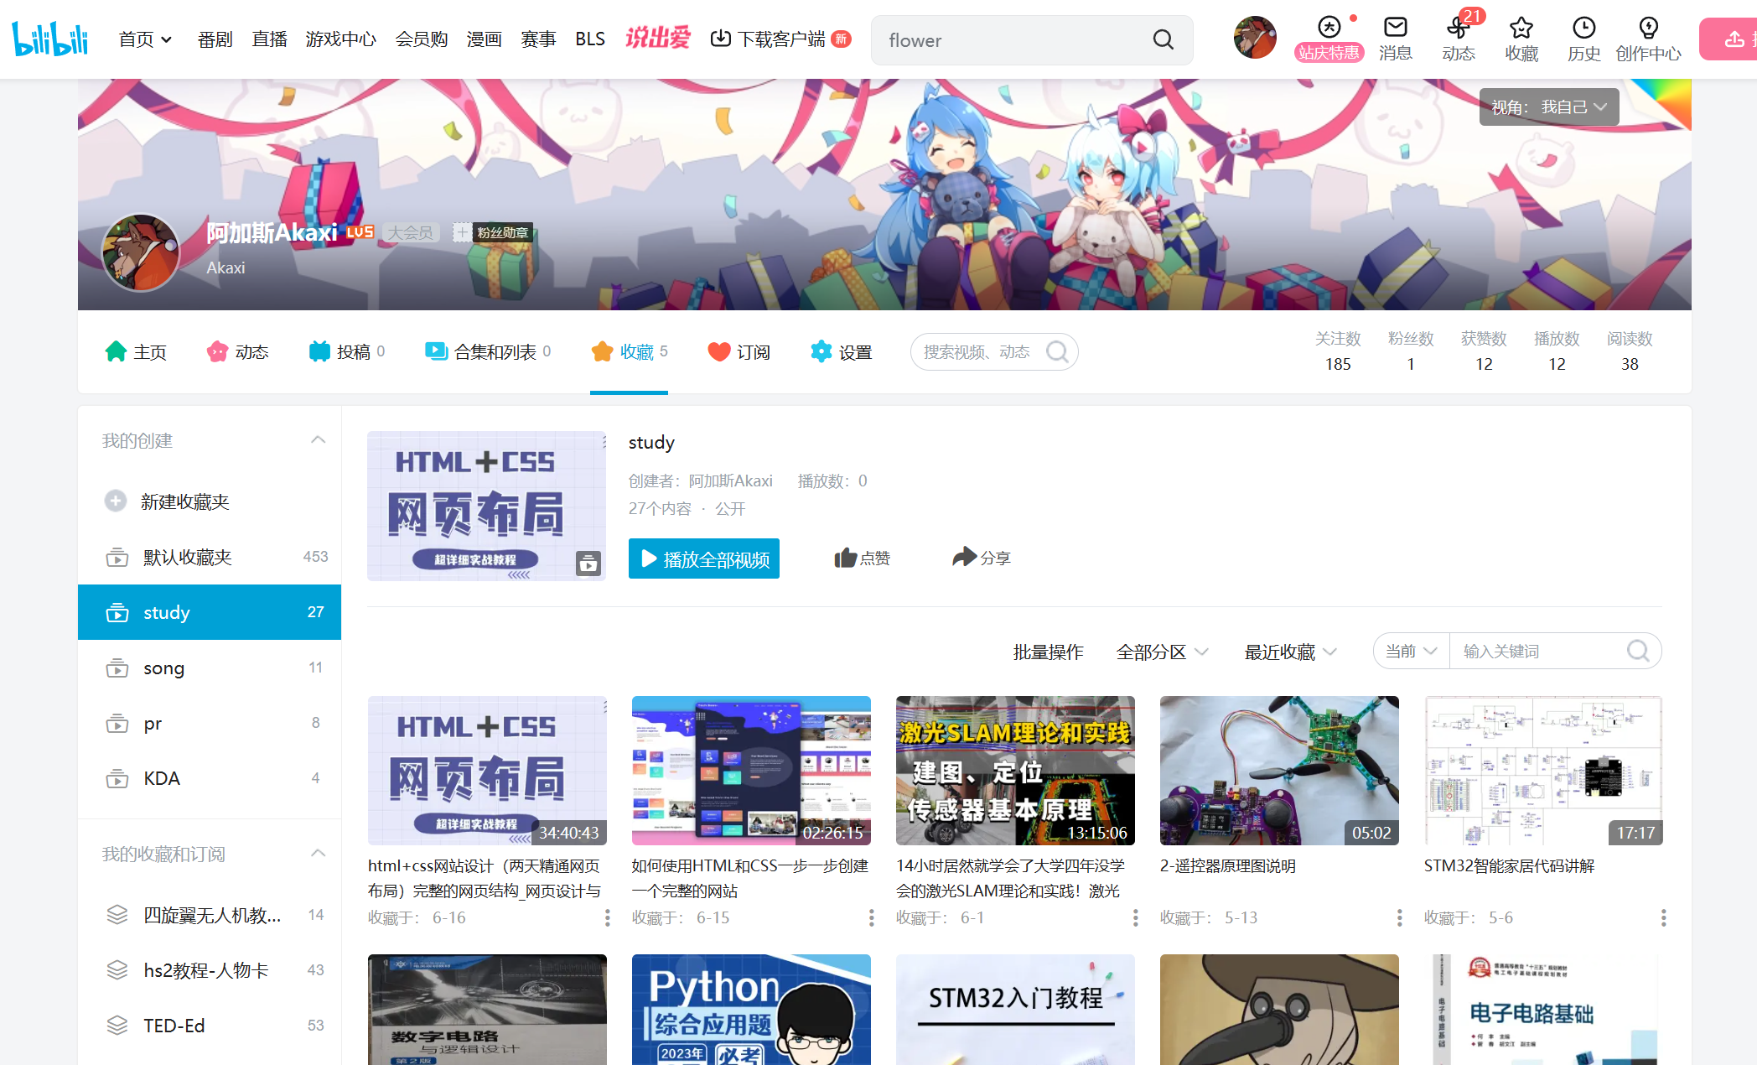Open 漫画 link
This screenshot has width=1757, height=1065.
pyautogui.click(x=484, y=39)
